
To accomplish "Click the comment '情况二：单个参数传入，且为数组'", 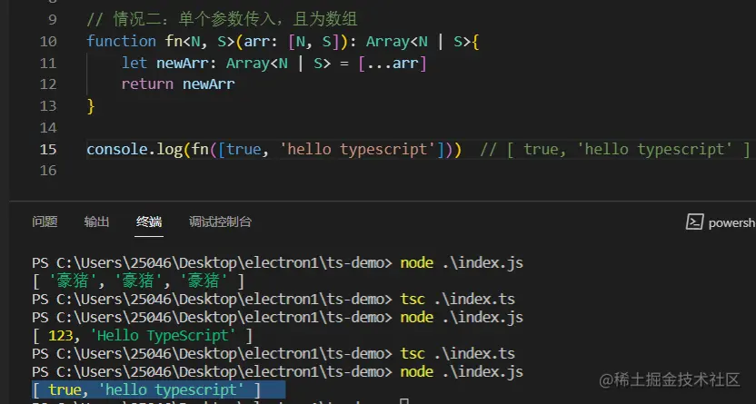I will (222, 20).
